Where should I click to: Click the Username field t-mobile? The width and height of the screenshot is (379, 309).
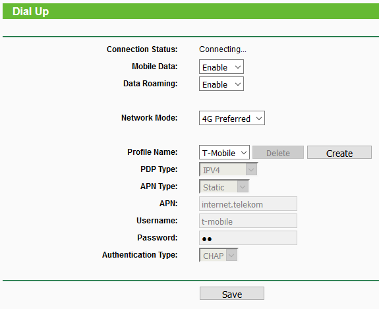tap(248, 221)
